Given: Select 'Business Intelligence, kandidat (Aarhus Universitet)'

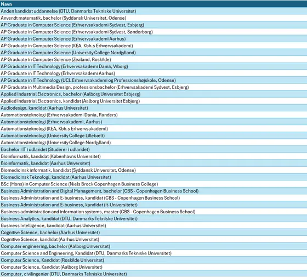Looking at the screenshot, I should click(153, 225).
